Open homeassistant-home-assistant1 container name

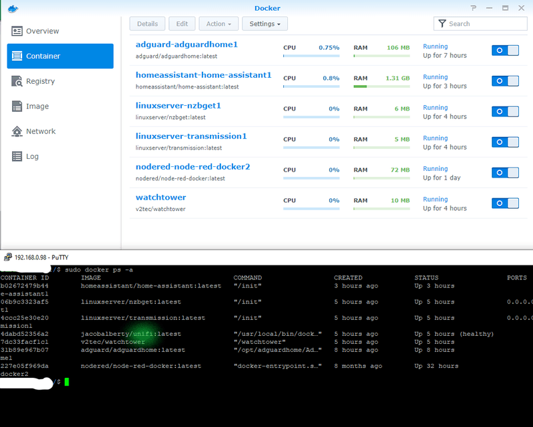pyautogui.click(x=203, y=75)
